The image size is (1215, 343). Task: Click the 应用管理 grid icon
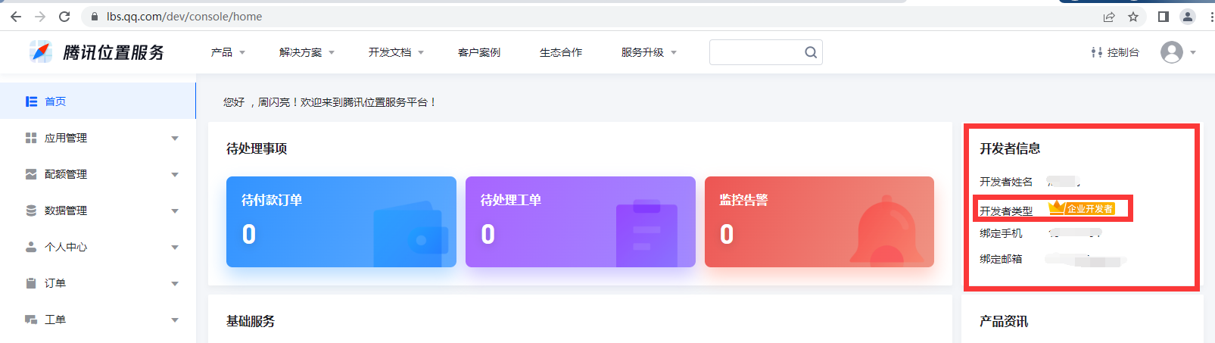click(x=31, y=138)
